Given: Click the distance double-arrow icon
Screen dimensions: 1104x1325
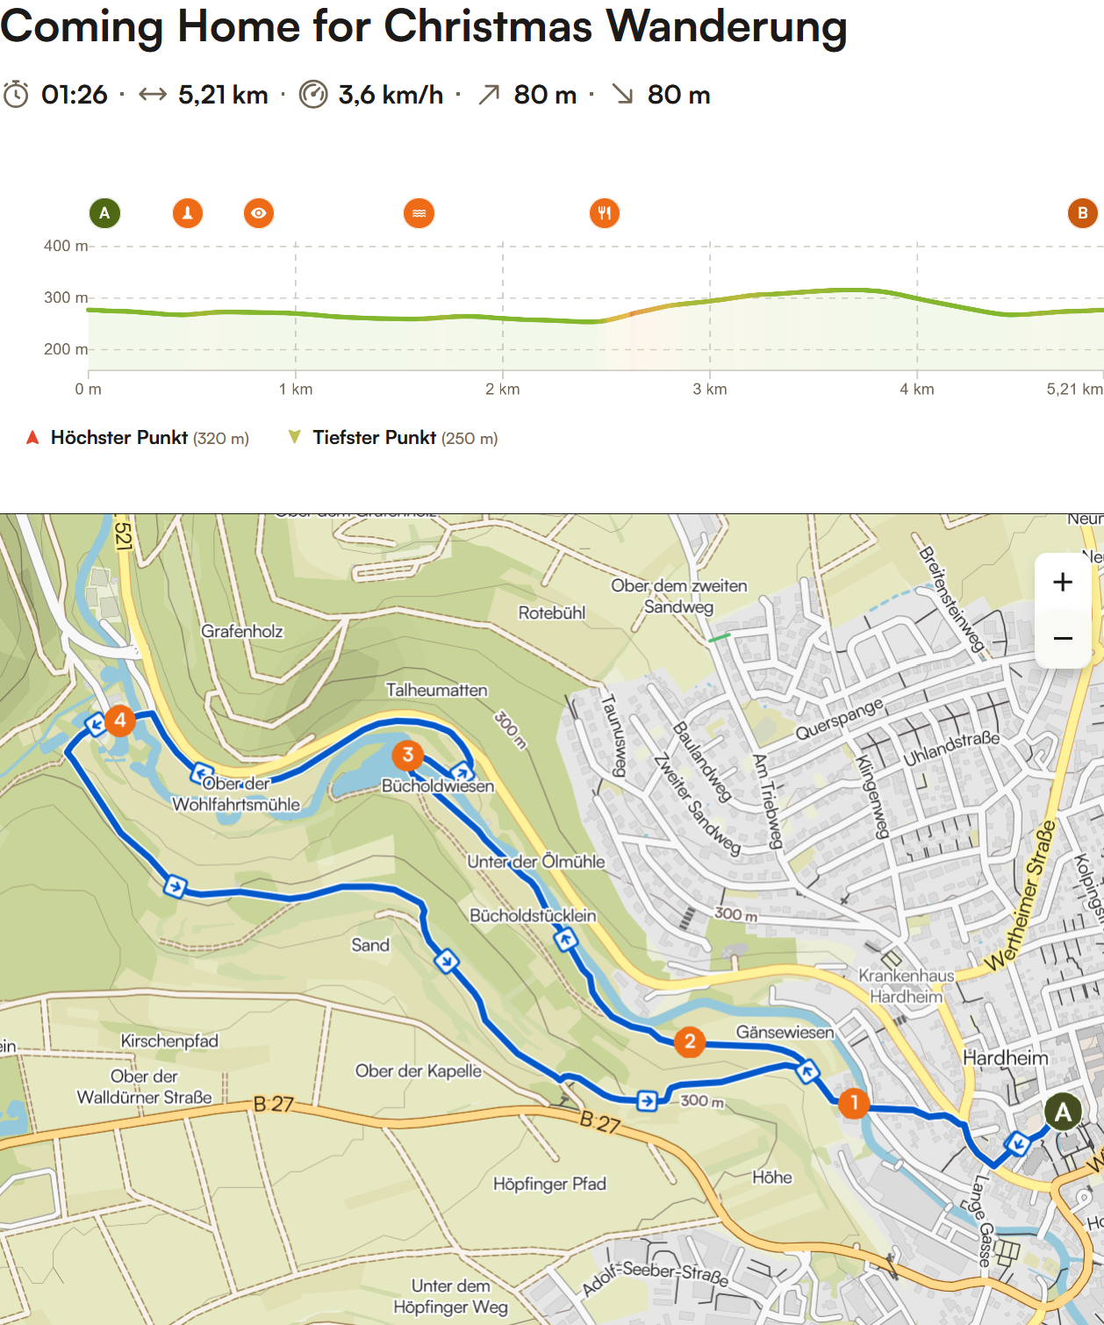Looking at the screenshot, I should [x=153, y=95].
